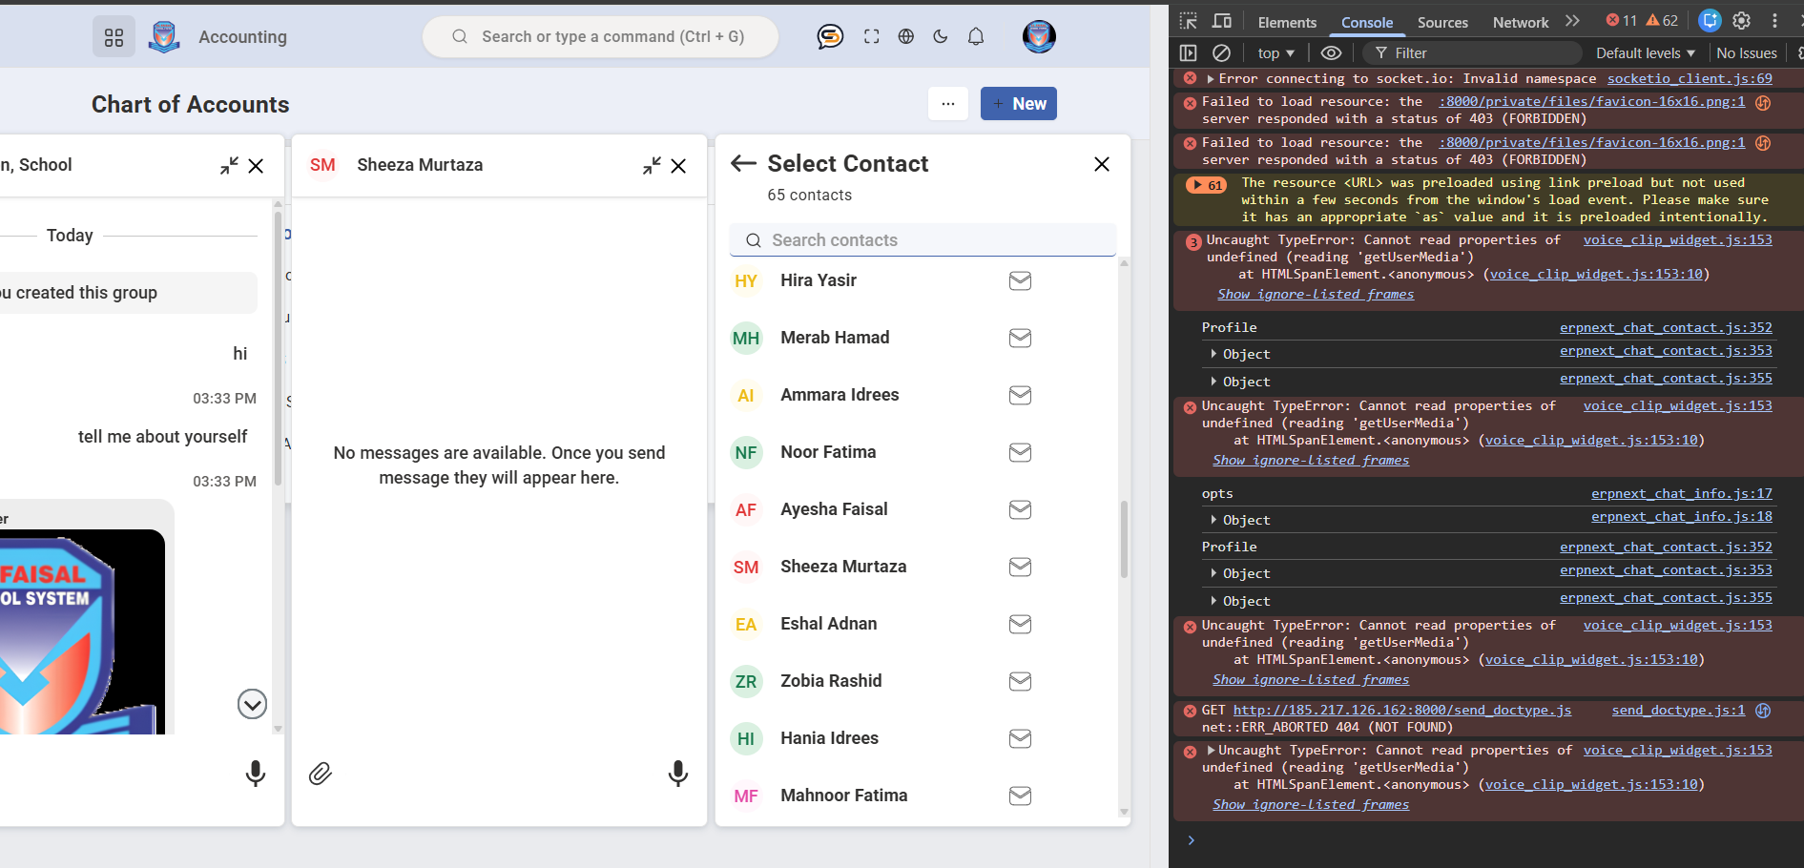Switch to the Sources tab
The image size is (1804, 868).
tap(1441, 22)
